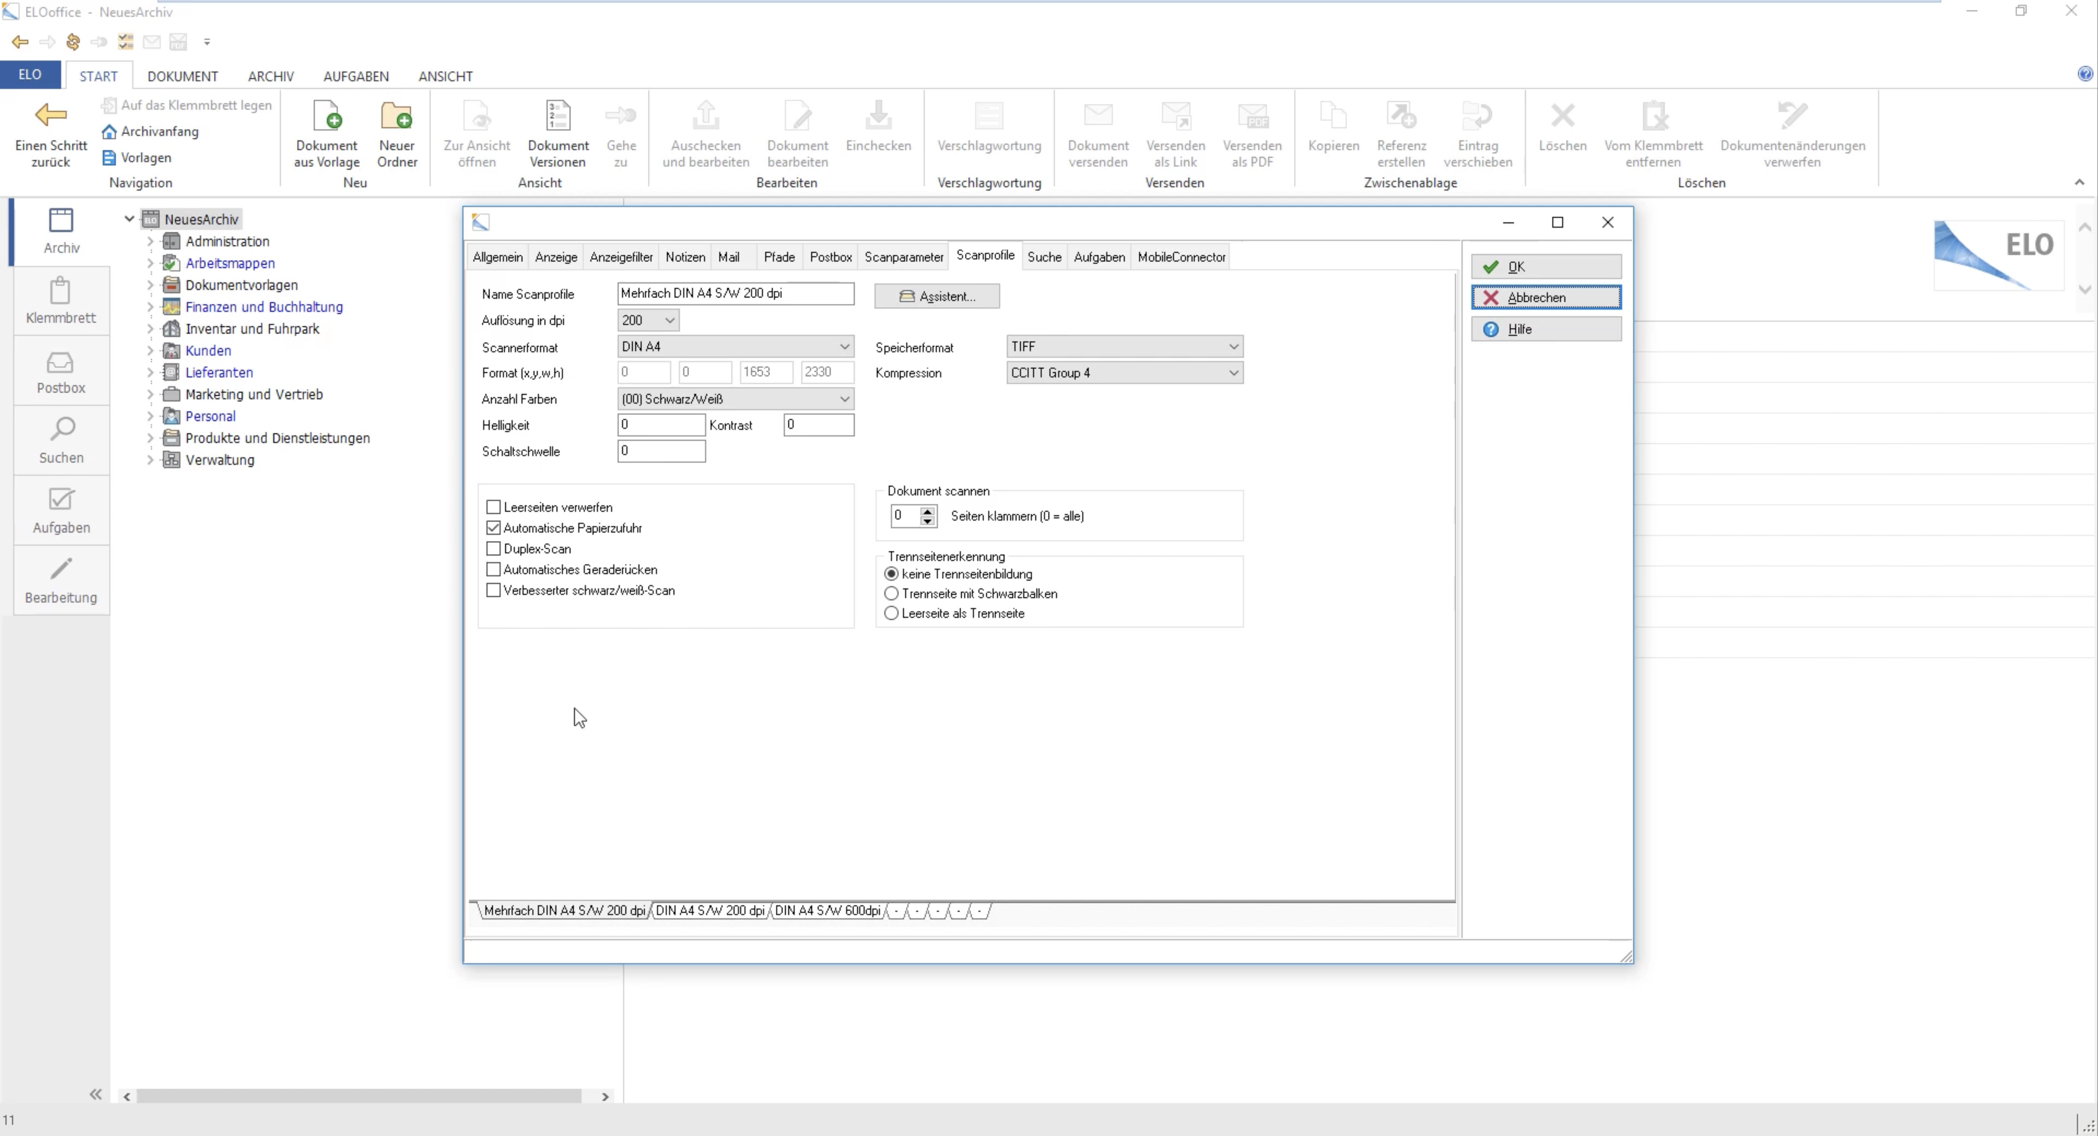2098x1136 pixels.
Task: Increase Seiten klammern spinner value
Action: 927,511
